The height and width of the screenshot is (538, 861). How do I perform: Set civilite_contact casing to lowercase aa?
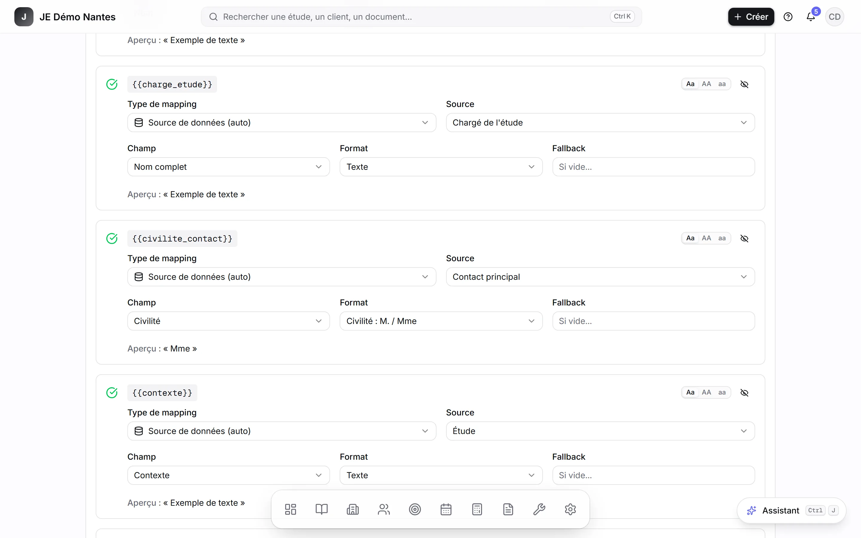(x=722, y=238)
